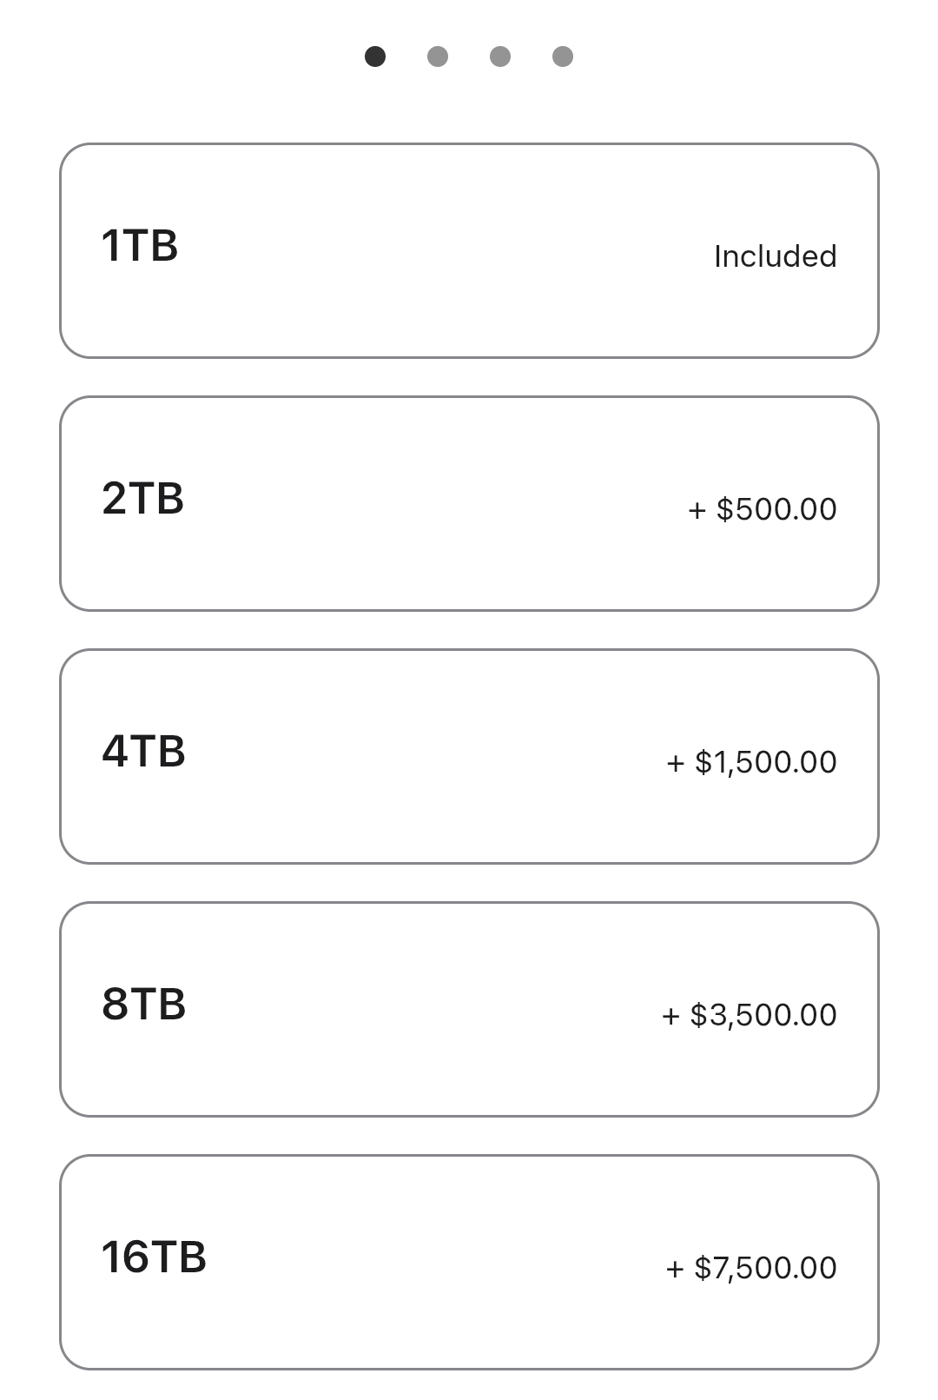Click the + $7,500.00 price text

[x=751, y=1268]
